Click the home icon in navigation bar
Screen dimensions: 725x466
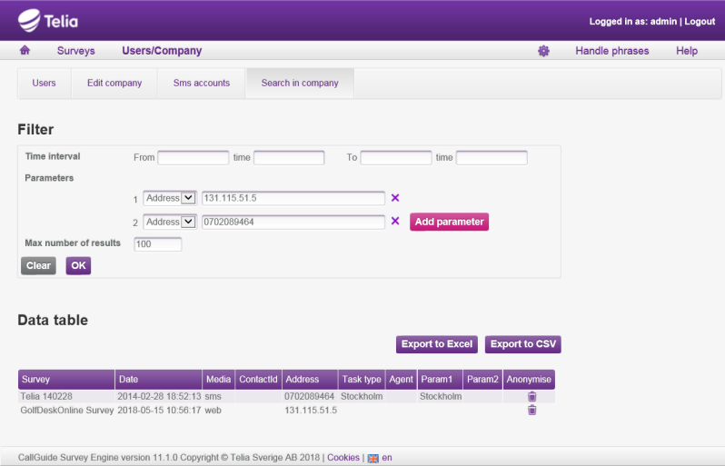coord(25,51)
